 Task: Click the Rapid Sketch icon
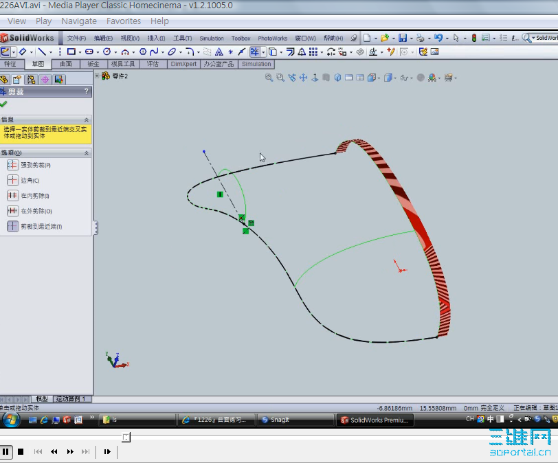(423, 52)
